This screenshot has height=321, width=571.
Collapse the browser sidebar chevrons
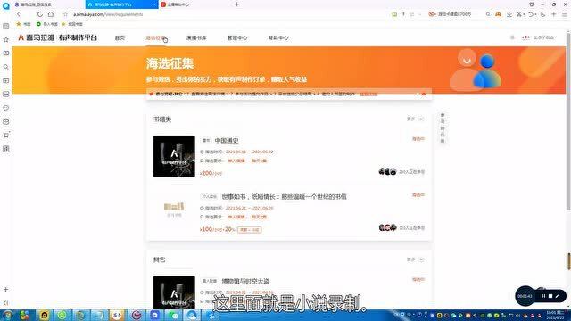(x=6, y=303)
